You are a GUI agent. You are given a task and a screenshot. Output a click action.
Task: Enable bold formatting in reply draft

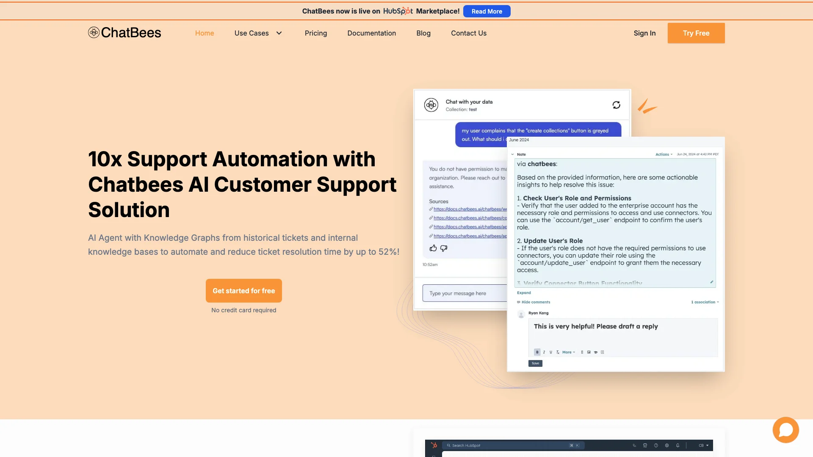point(536,352)
